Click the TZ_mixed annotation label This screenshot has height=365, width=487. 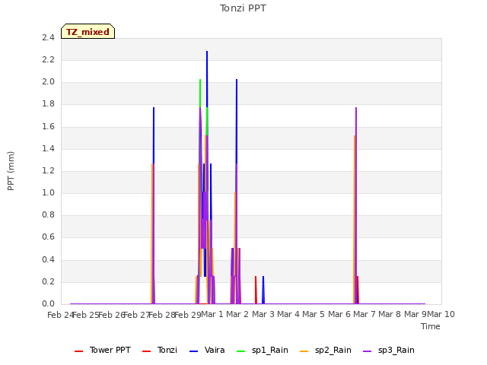pyautogui.click(x=88, y=31)
